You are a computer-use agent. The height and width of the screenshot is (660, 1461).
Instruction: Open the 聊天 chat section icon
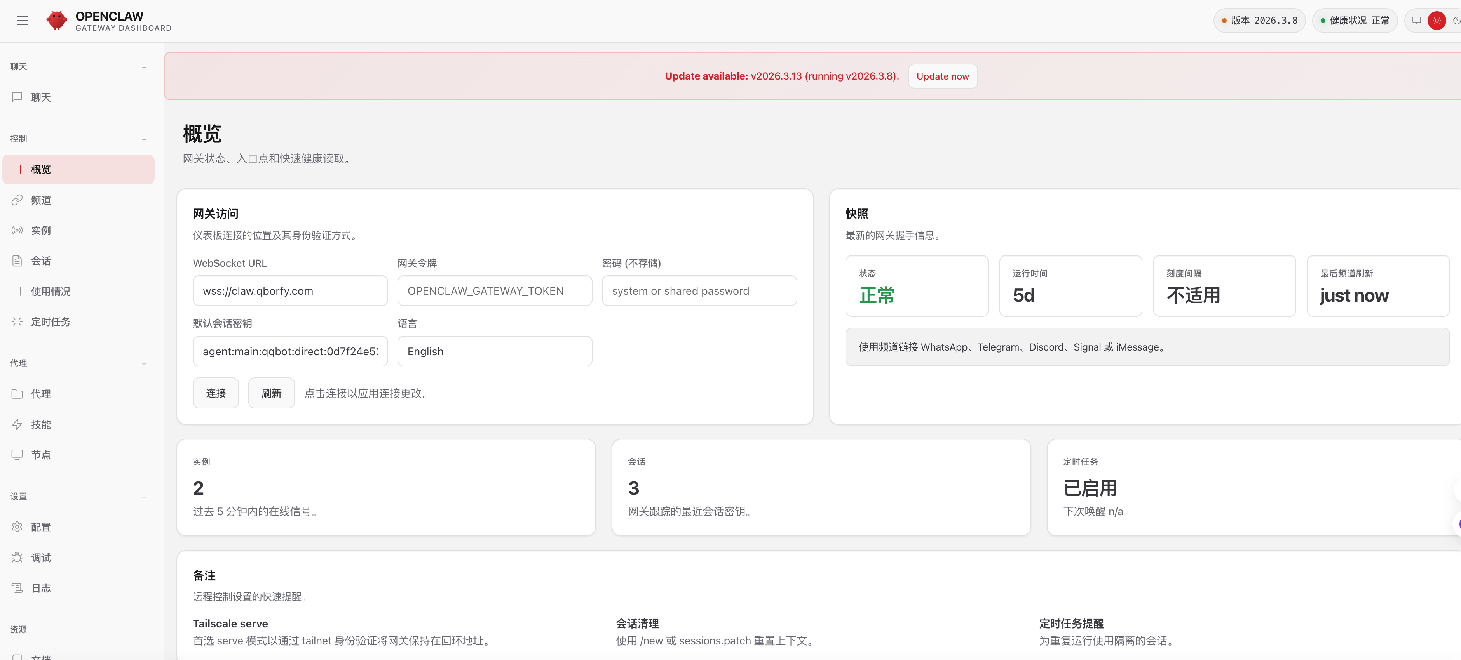[x=17, y=97]
